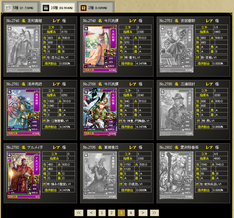Open card thumbnail of 愛洲移香斎 No.2802
Image resolution: width=234 pixels, height=218 pixels.
click(176, 175)
